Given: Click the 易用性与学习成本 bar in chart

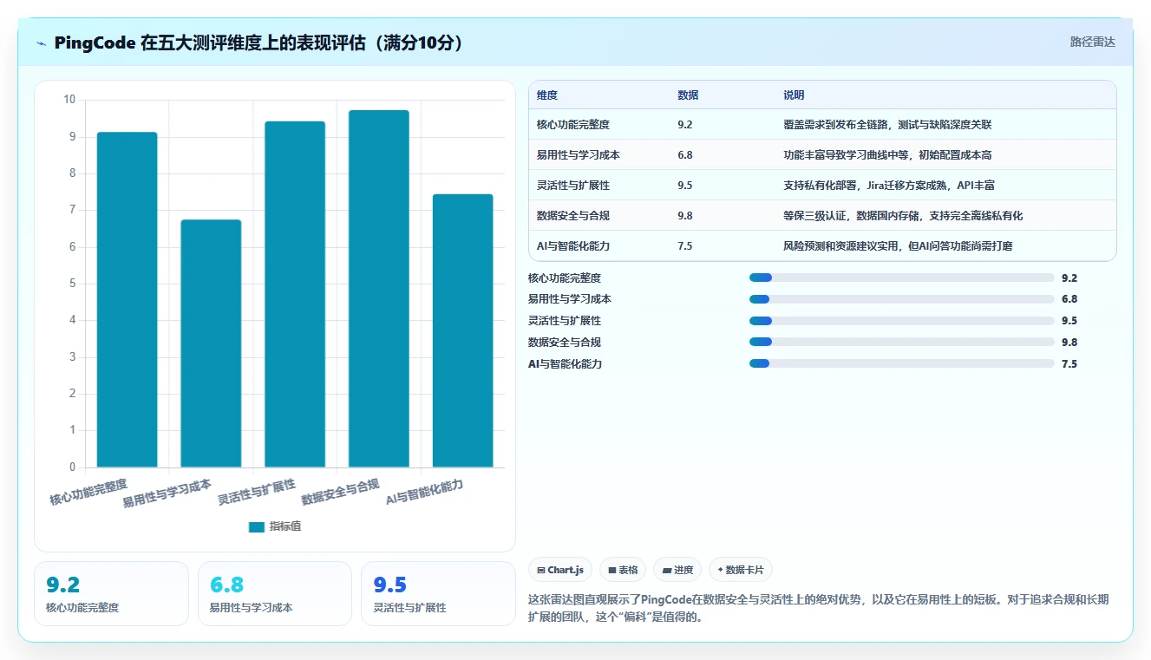Looking at the screenshot, I should (x=211, y=343).
